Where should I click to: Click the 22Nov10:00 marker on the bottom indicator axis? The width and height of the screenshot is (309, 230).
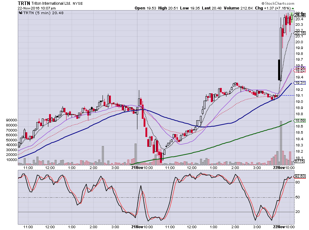tap(284, 227)
